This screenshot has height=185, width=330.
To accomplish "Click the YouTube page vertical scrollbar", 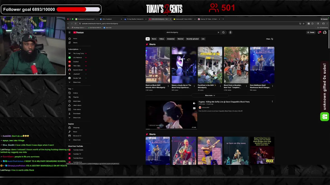I will [x=329, y=39].
